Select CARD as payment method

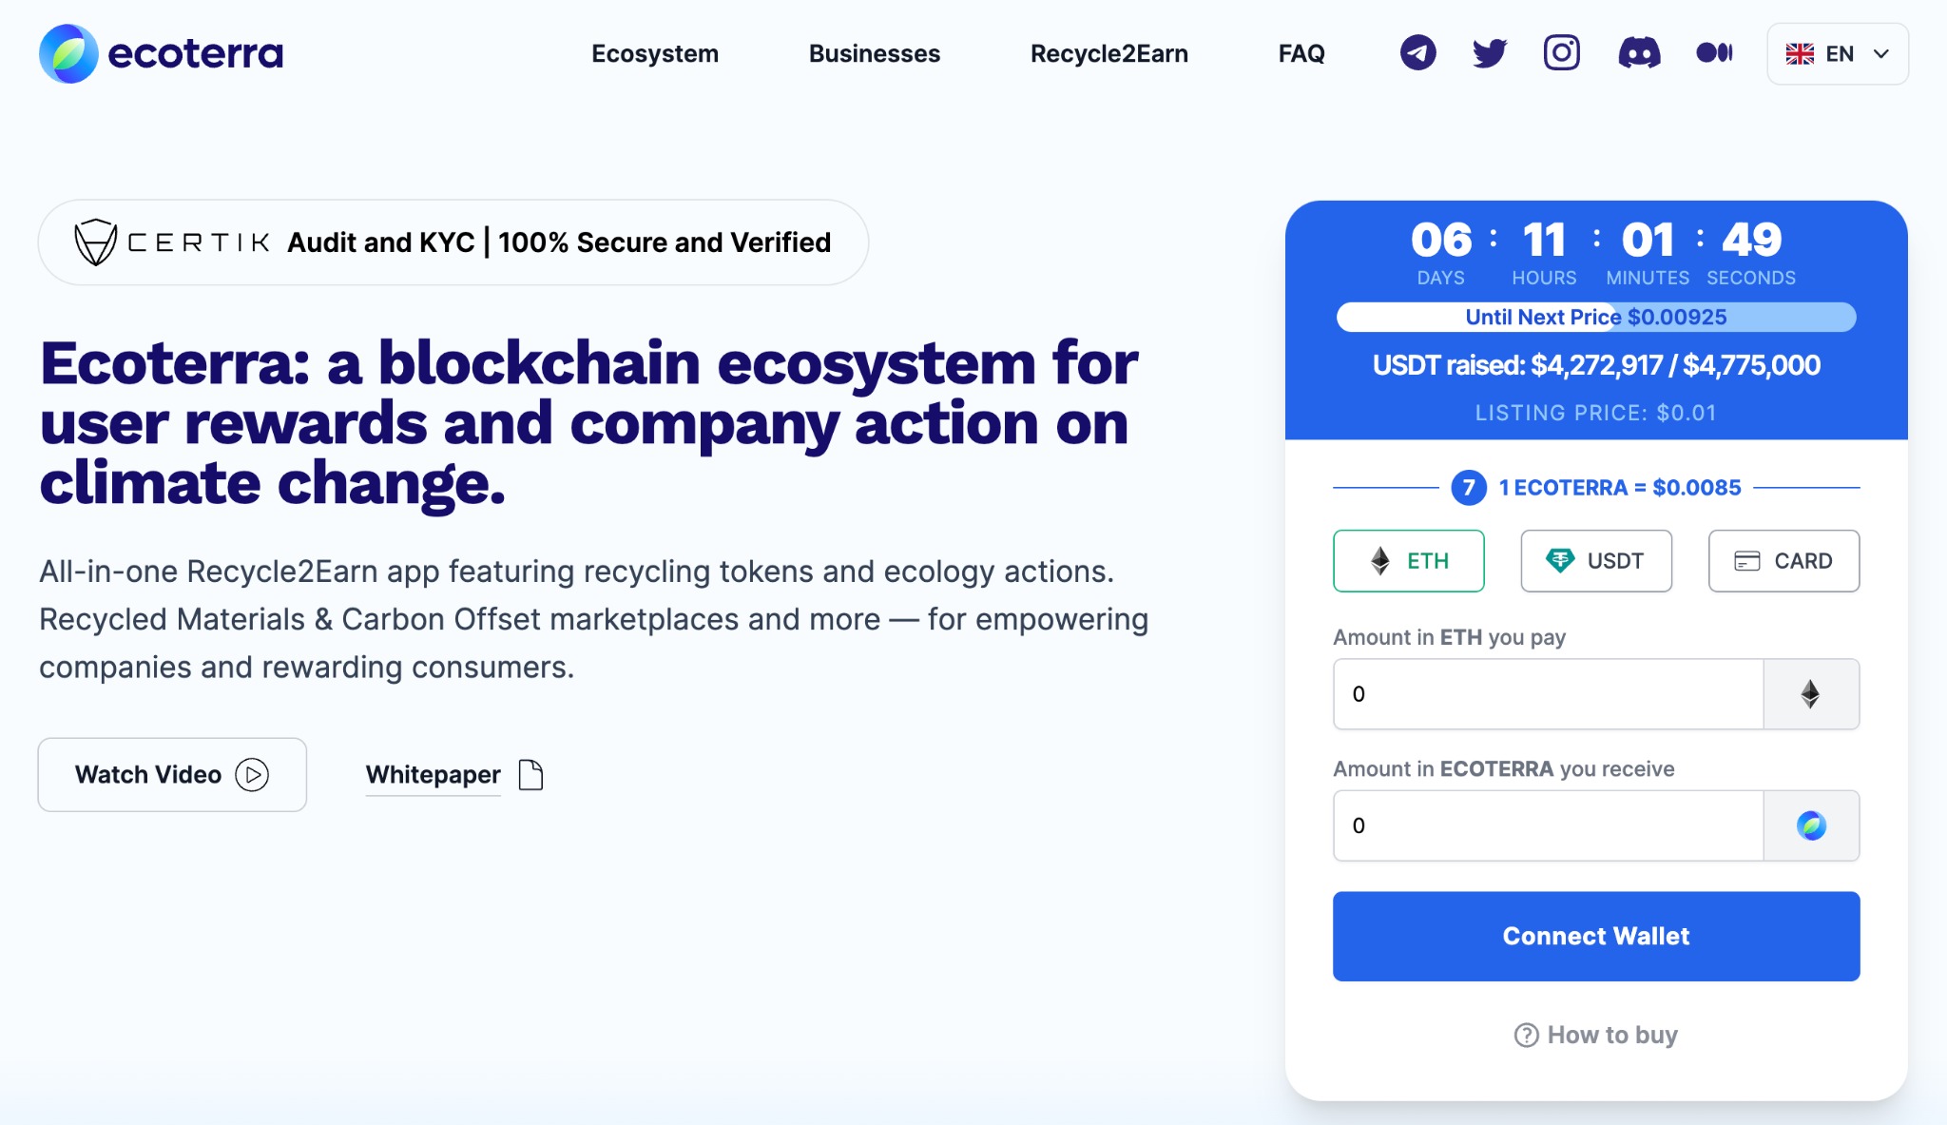[1783, 561]
